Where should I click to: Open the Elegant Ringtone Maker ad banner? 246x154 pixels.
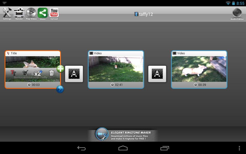(123, 134)
